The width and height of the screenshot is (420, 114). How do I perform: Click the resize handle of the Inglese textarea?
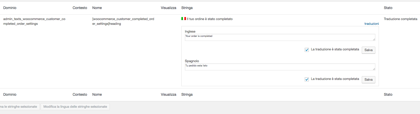point(374,39)
